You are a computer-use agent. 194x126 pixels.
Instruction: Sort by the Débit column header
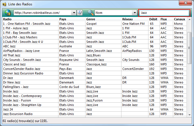tap(154, 19)
